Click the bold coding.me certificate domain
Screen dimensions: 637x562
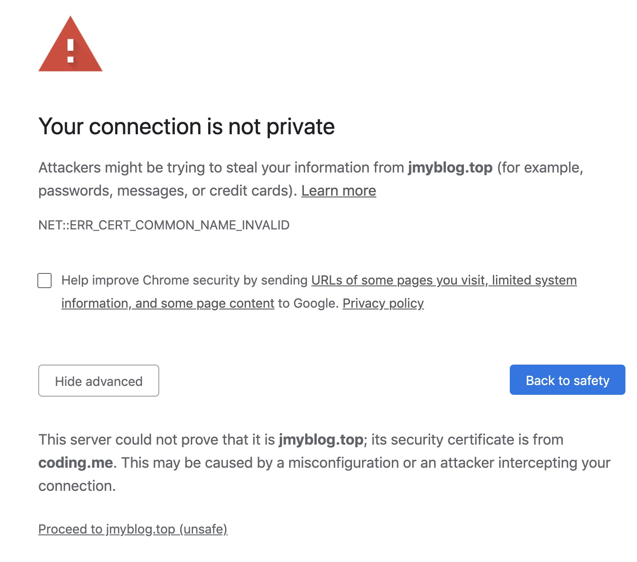(x=76, y=463)
